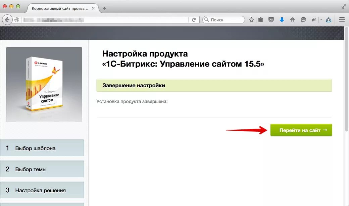Image resolution: width=349 pixels, height=206 pixels.
Task: Reload the page with the refresh icon
Action: point(194,20)
